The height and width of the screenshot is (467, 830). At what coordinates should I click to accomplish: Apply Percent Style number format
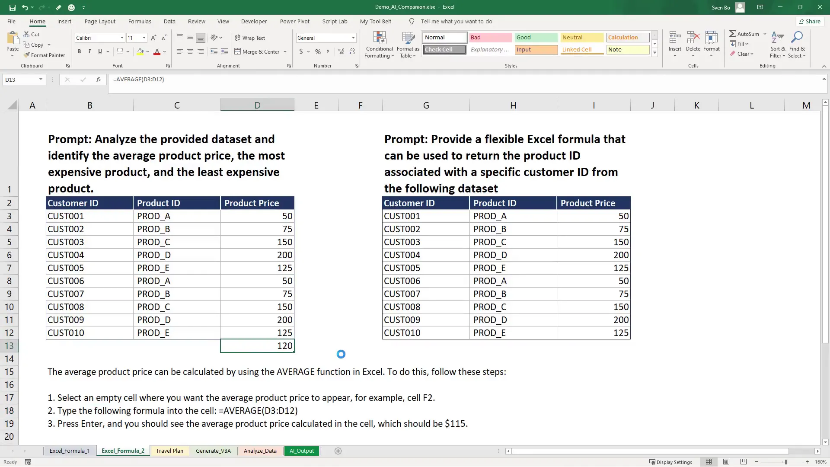click(318, 51)
